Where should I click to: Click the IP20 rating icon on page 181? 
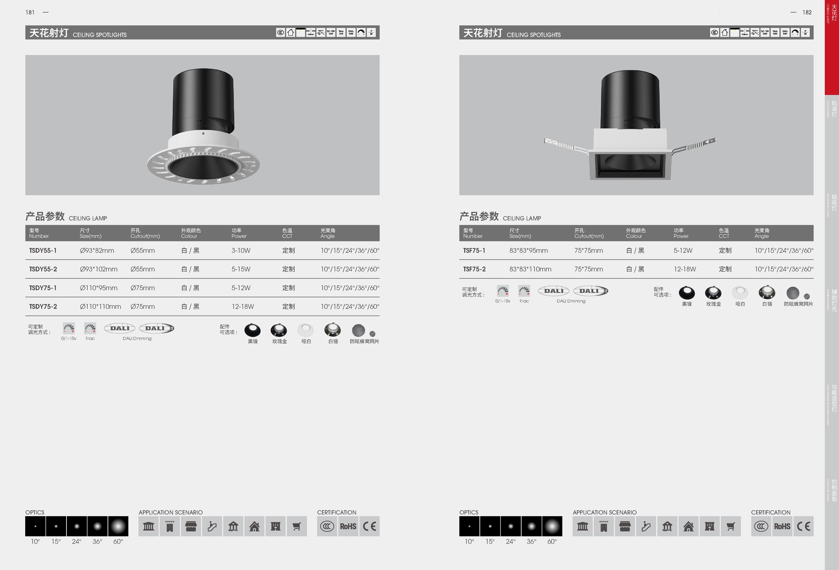pos(371,33)
